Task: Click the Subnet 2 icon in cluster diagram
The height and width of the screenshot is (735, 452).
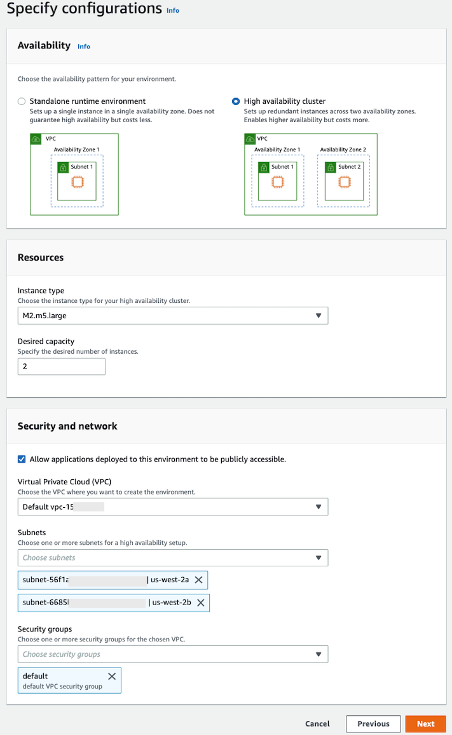Action: [x=331, y=167]
